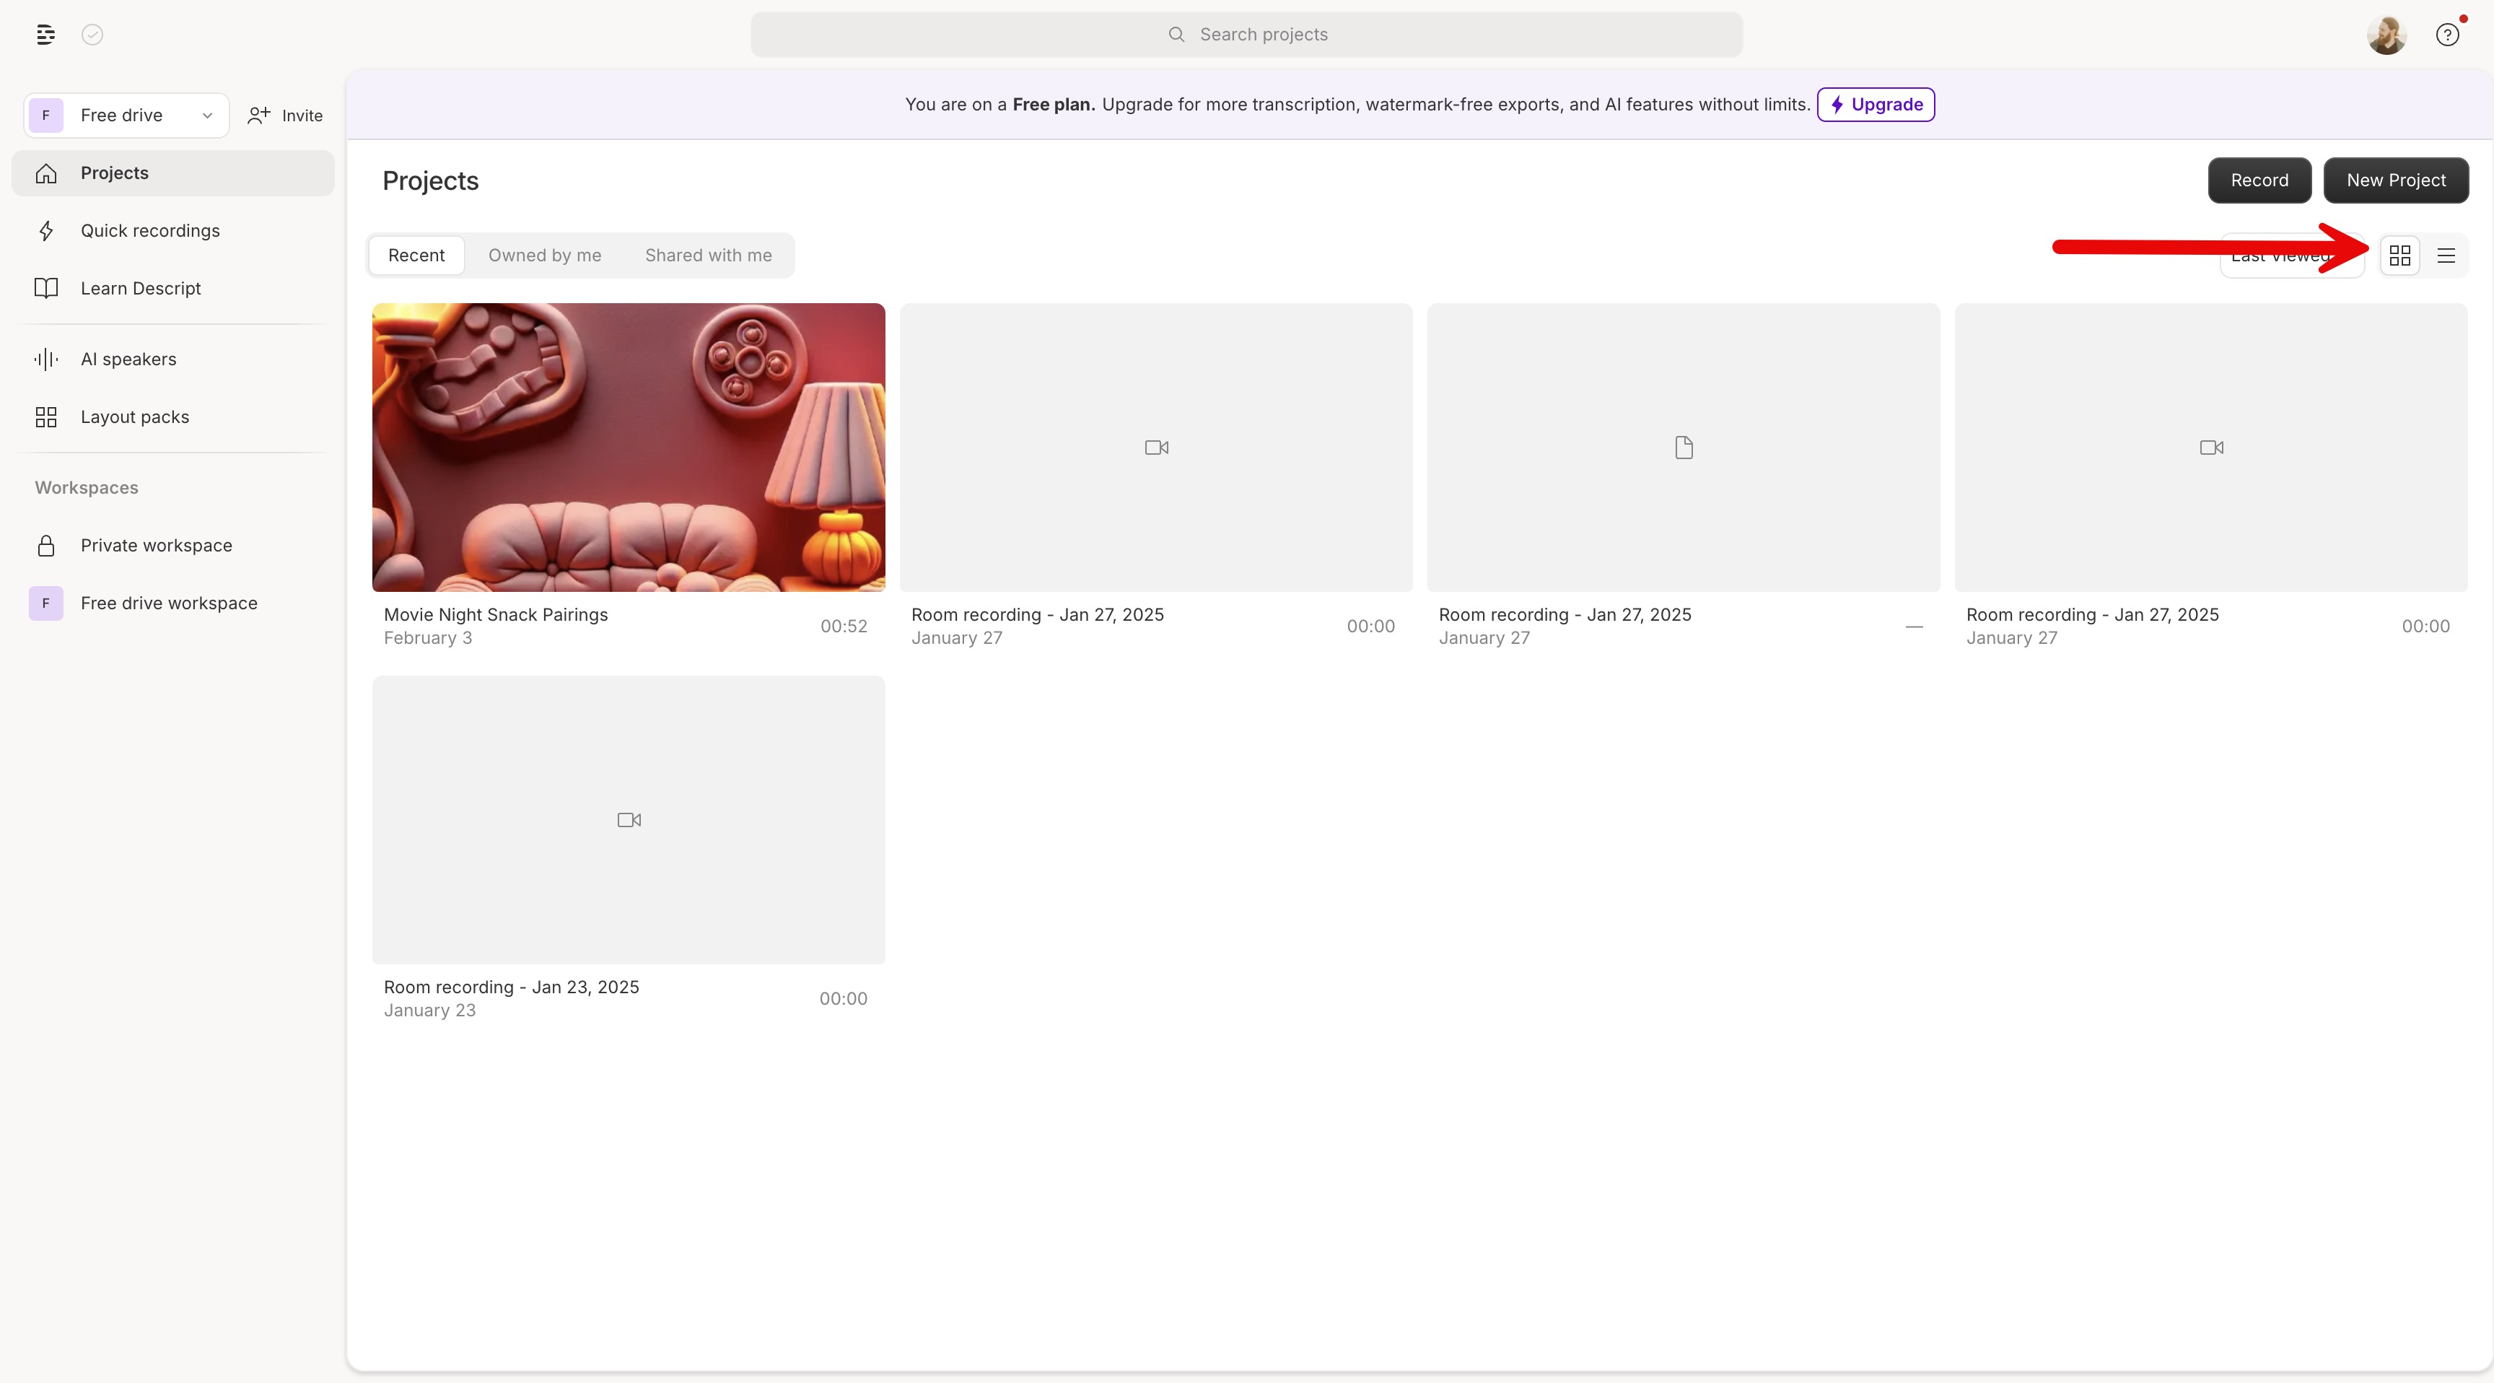The image size is (2494, 1383).
Task: Select the Projects home icon
Action: (x=45, y=173)
